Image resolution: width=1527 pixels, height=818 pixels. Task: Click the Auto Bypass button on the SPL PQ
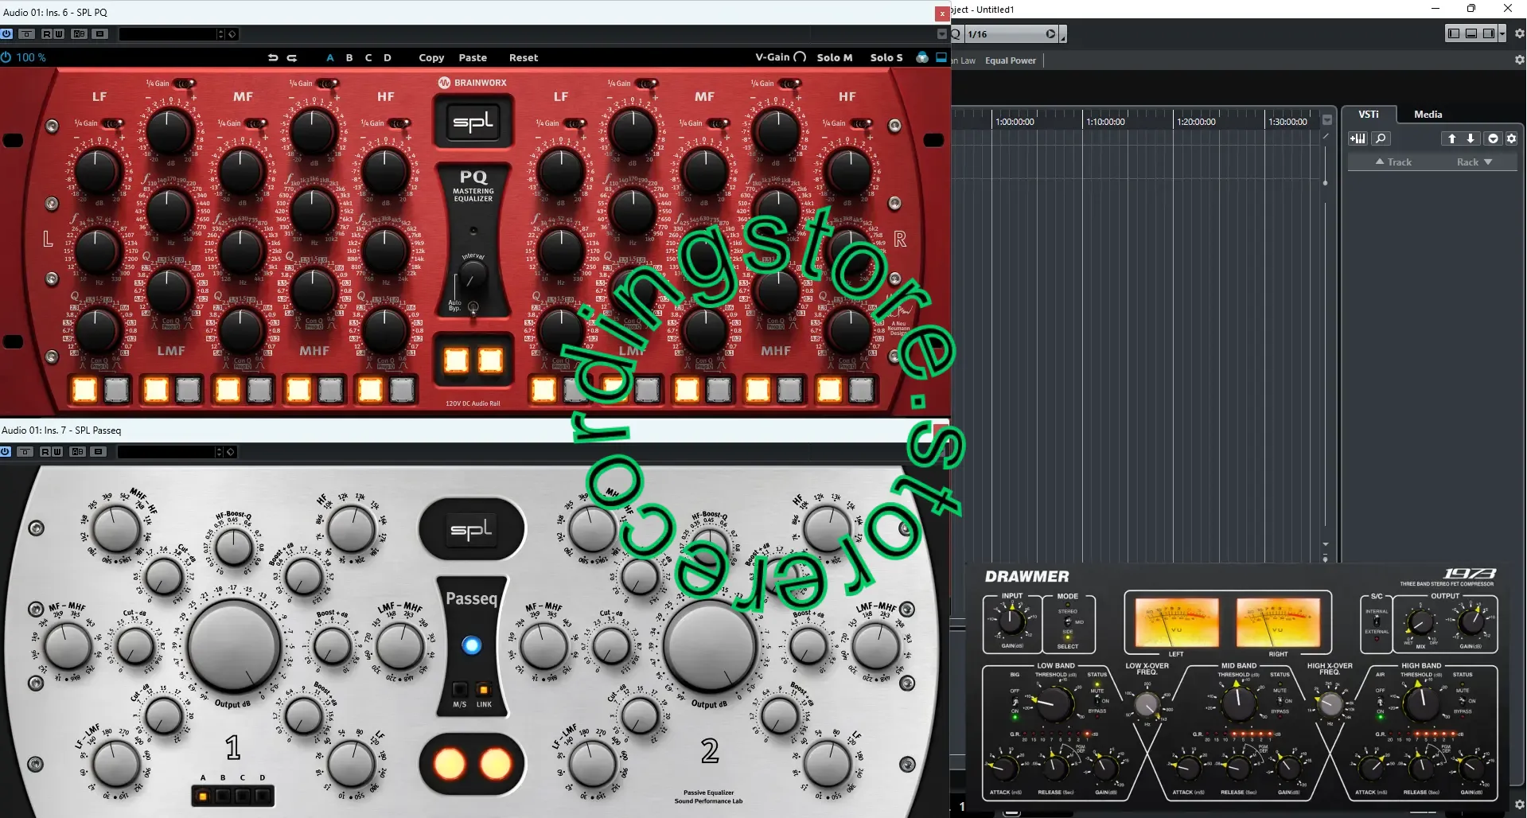(x=473, y=307)
